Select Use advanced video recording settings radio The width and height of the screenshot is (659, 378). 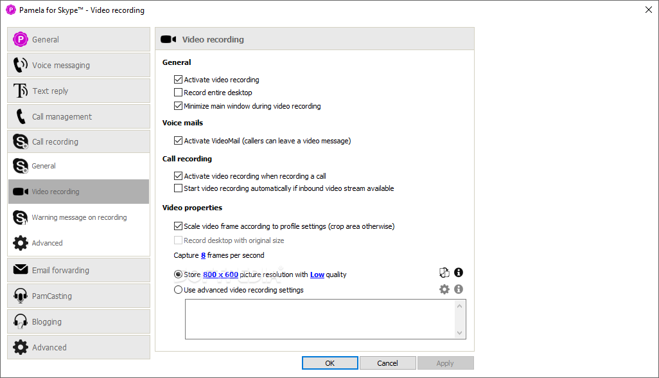(178, 290)
